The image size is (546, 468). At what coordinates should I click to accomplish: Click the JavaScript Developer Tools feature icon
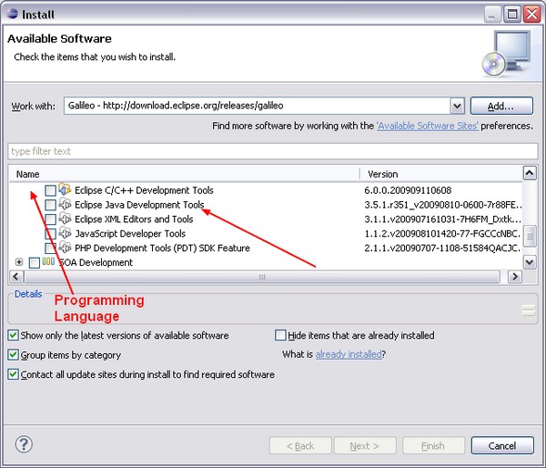pos(65,234)
